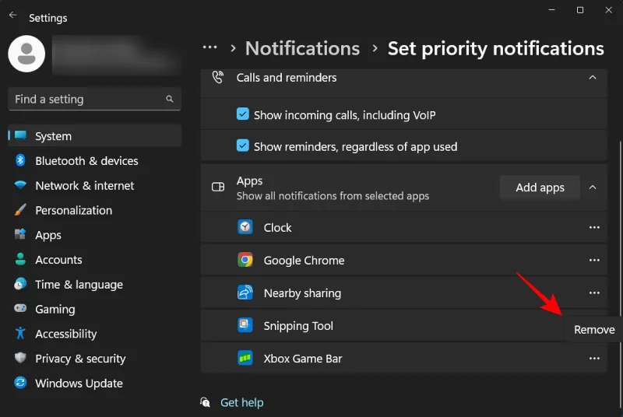The height and width of the screenshot is (417, 623).
Task: Click the Clock app icon
Action: 245,227
